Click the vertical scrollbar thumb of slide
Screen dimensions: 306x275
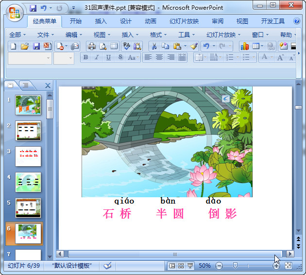298,107
